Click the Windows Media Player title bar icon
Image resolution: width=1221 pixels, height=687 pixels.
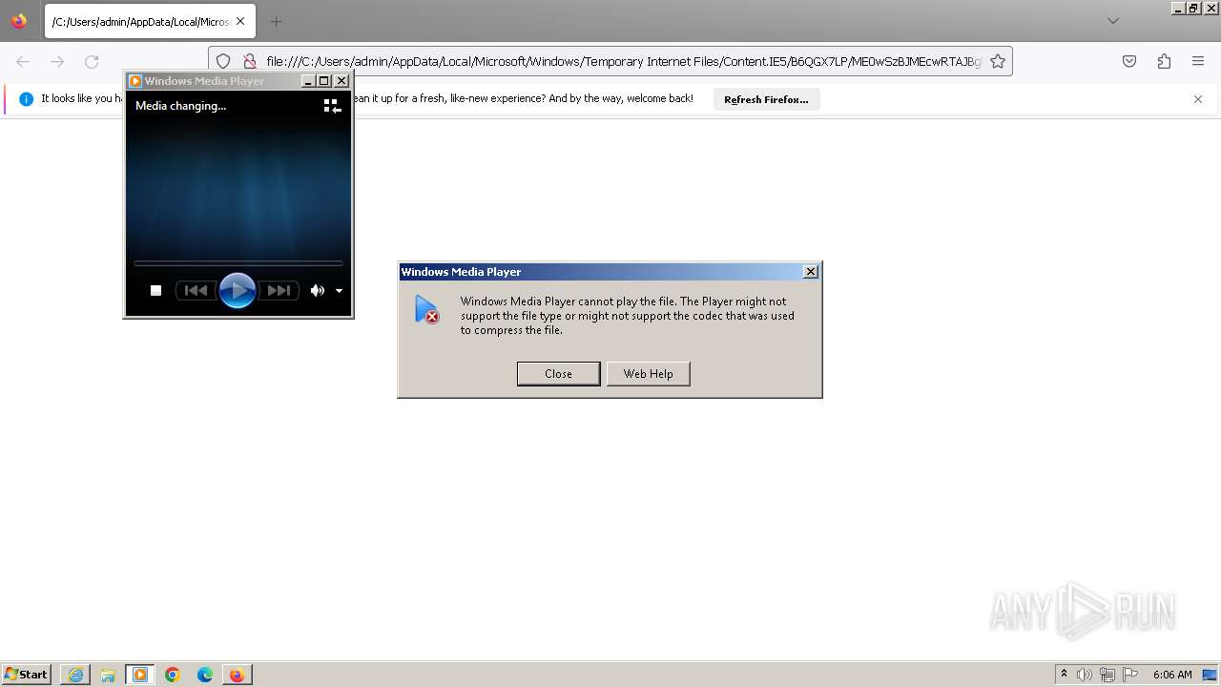(x=135, y=81)
